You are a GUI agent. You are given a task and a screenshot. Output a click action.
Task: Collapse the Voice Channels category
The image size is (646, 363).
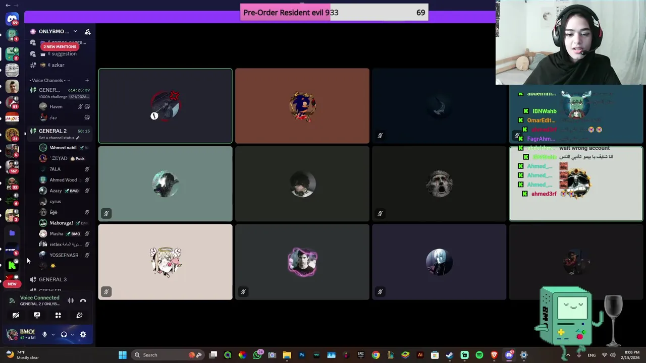point(49,80)
